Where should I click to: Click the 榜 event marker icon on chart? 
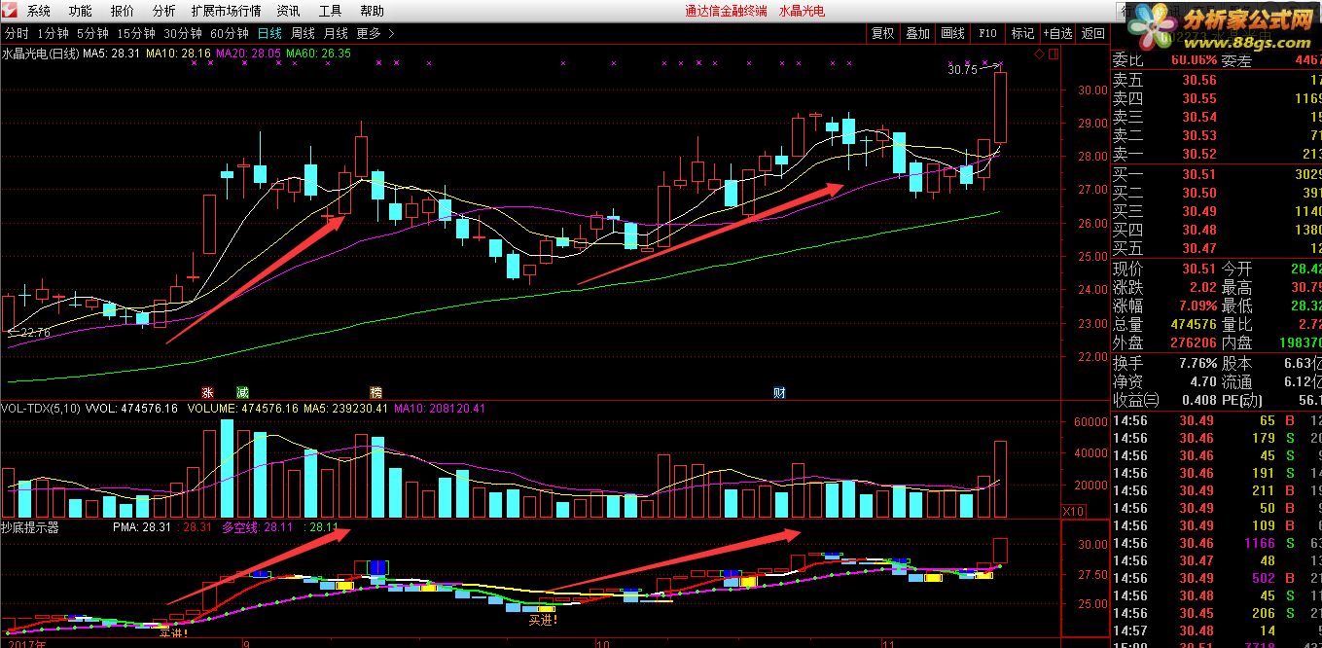click(x=375, y=392)
